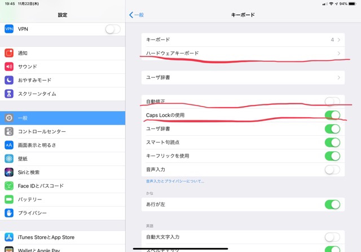Open the ユーザ辞書 chevron row
This screenshot has width=361, height=252.
pyautogui.click(x=243, y=78)
